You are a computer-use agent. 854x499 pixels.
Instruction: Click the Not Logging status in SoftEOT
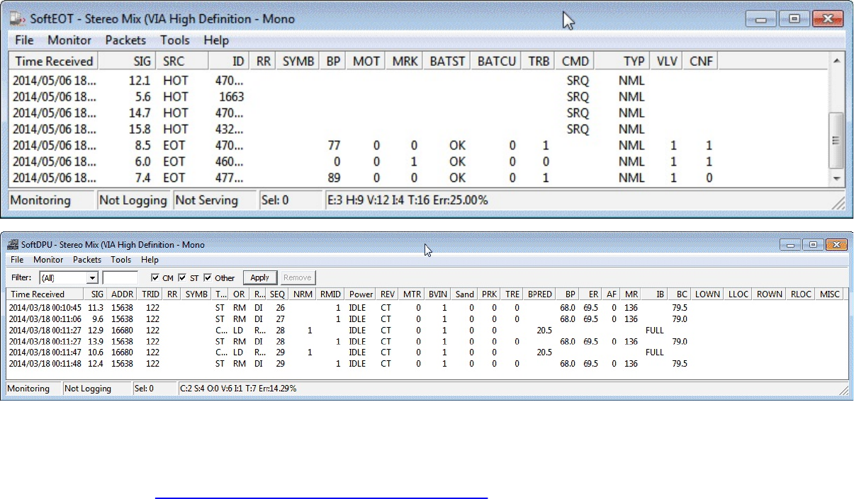133,200
